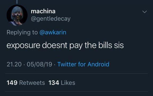Screen dimensions: 153x96
Task: Open machina's profile avatar picture
Action: click(17, 15)
